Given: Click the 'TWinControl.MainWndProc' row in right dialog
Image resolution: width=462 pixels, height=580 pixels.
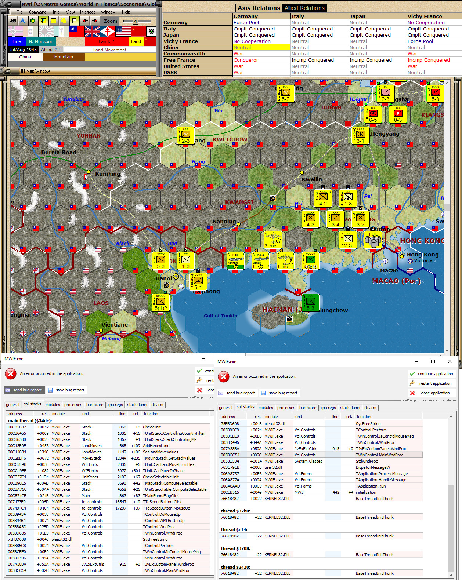Looking at the screenshot, I should [321, 455].
